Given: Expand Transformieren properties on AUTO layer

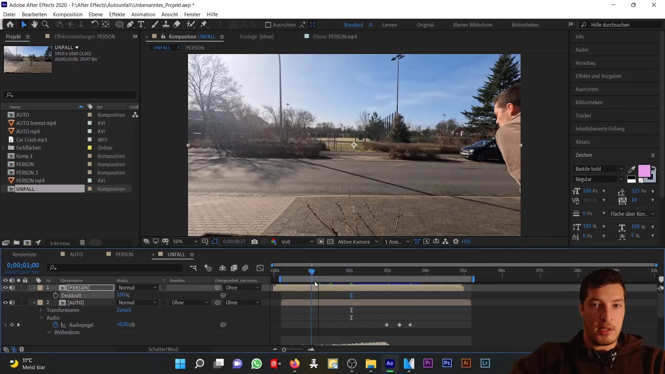Looking at the screenshot, I should (x=42, y=310).
